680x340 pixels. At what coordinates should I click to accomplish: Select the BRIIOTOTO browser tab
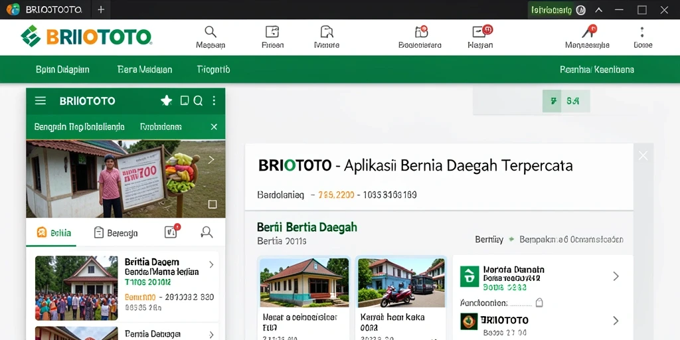pyautogui.click(x=45, y=9)
